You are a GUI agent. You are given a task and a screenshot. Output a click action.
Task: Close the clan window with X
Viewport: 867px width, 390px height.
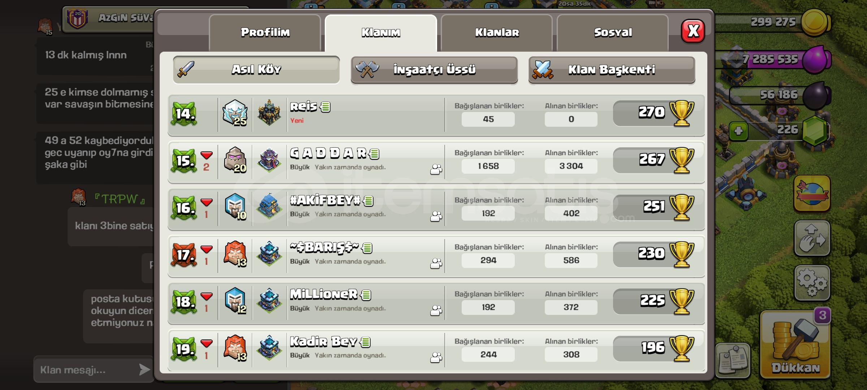pyautogui.click(x=693, y=31)
